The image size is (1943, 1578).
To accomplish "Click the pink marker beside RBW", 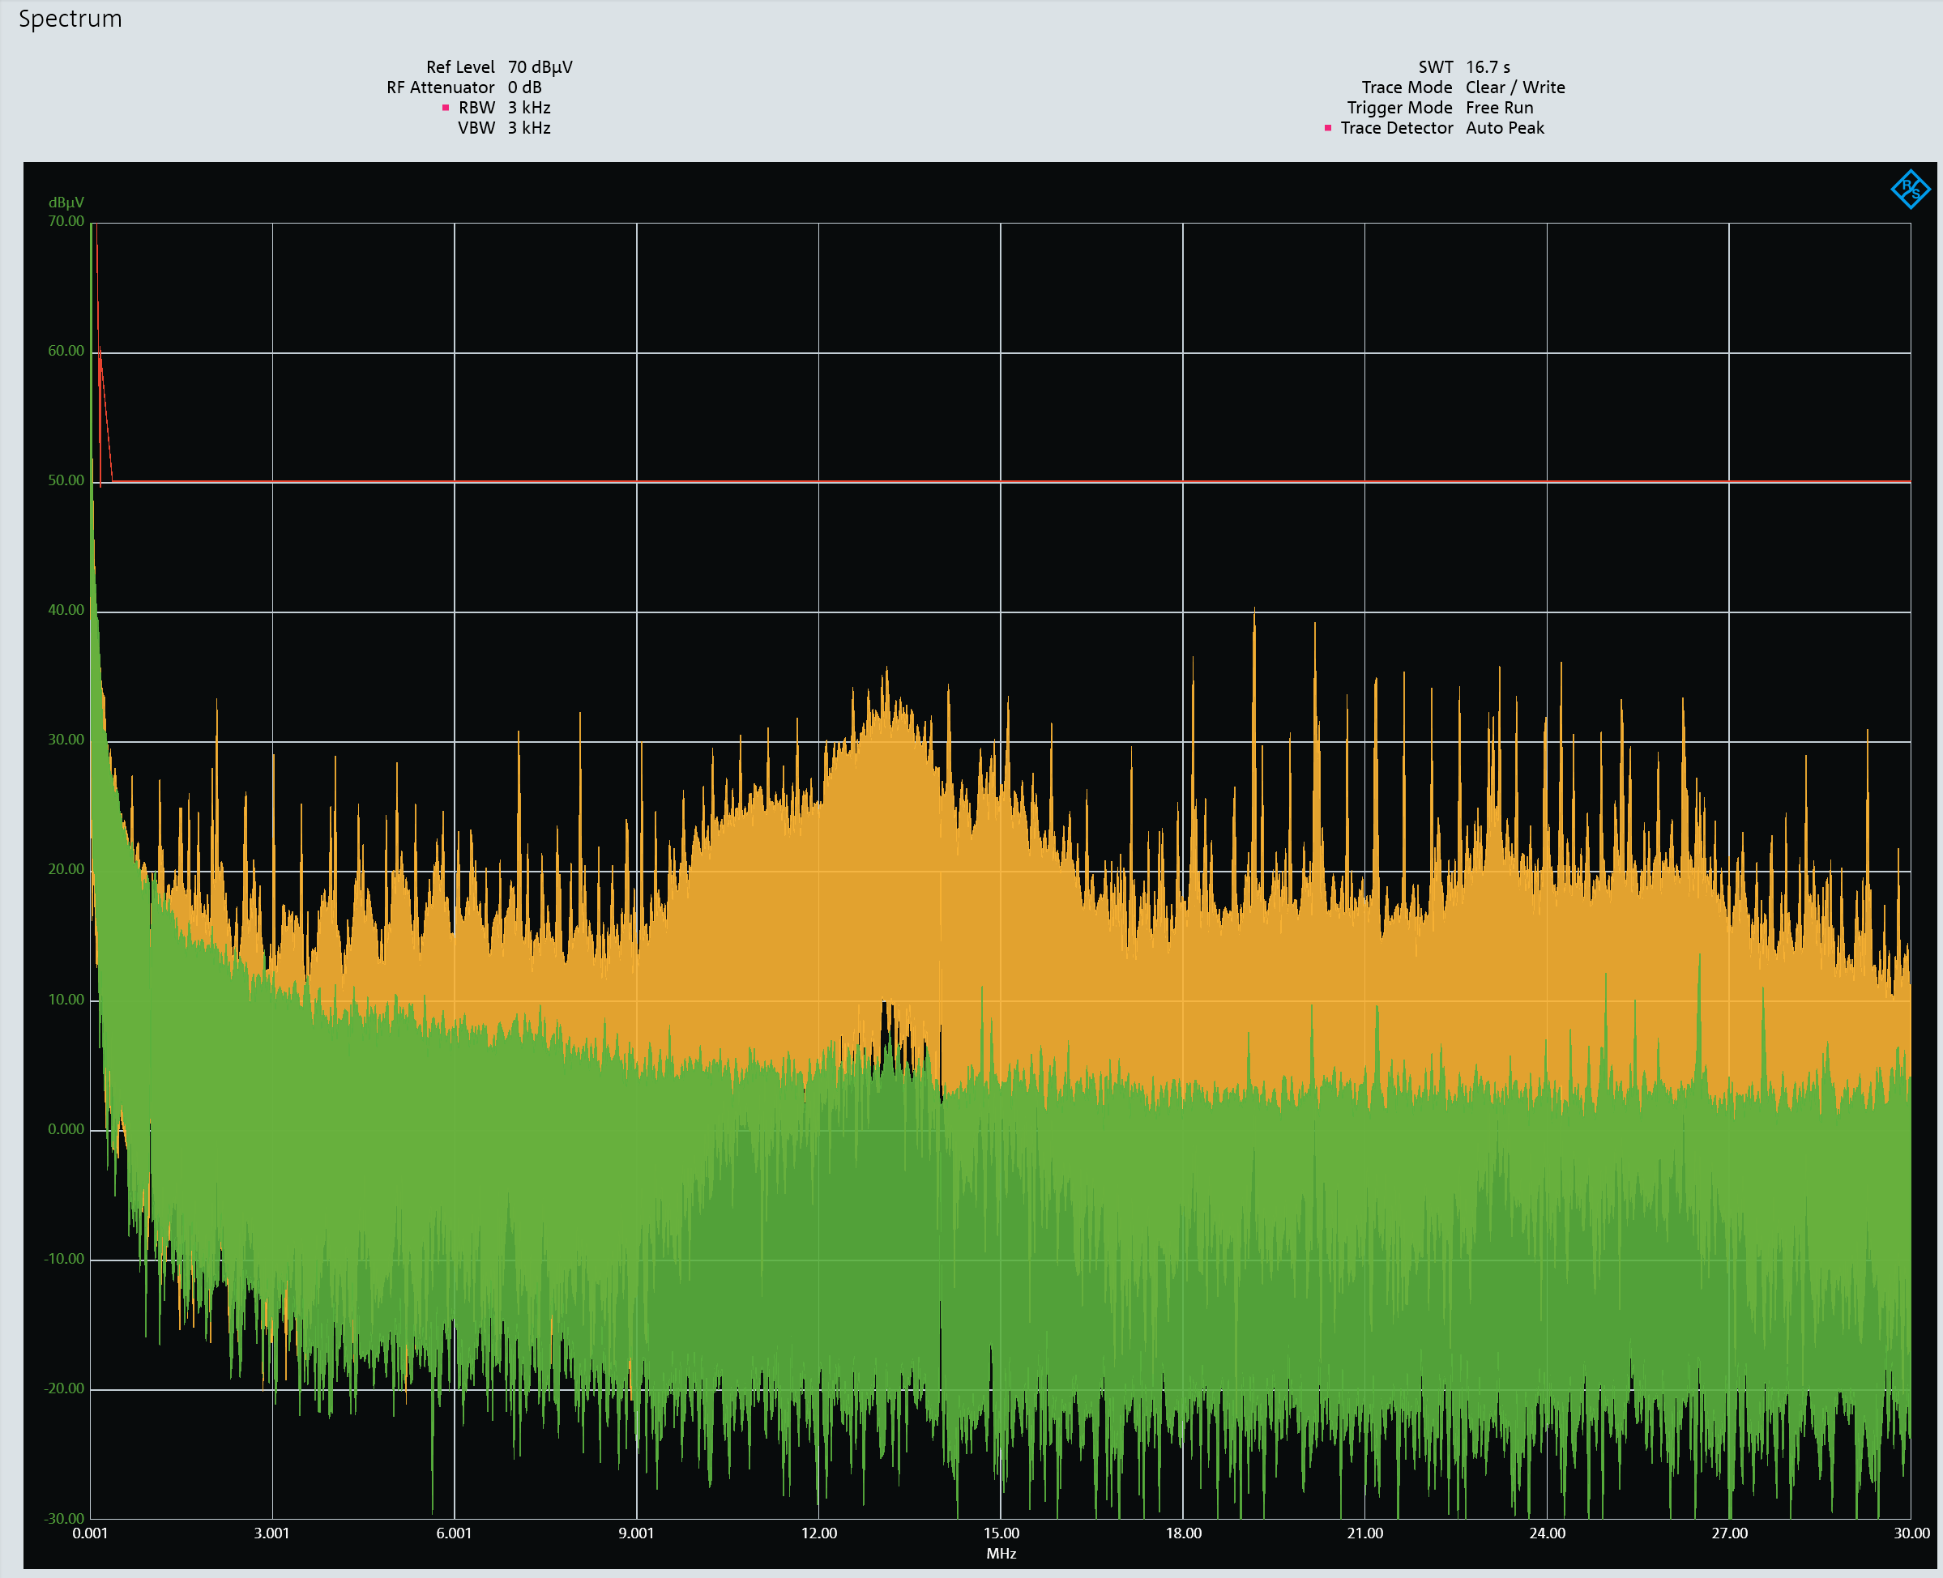I will [446, 109].
